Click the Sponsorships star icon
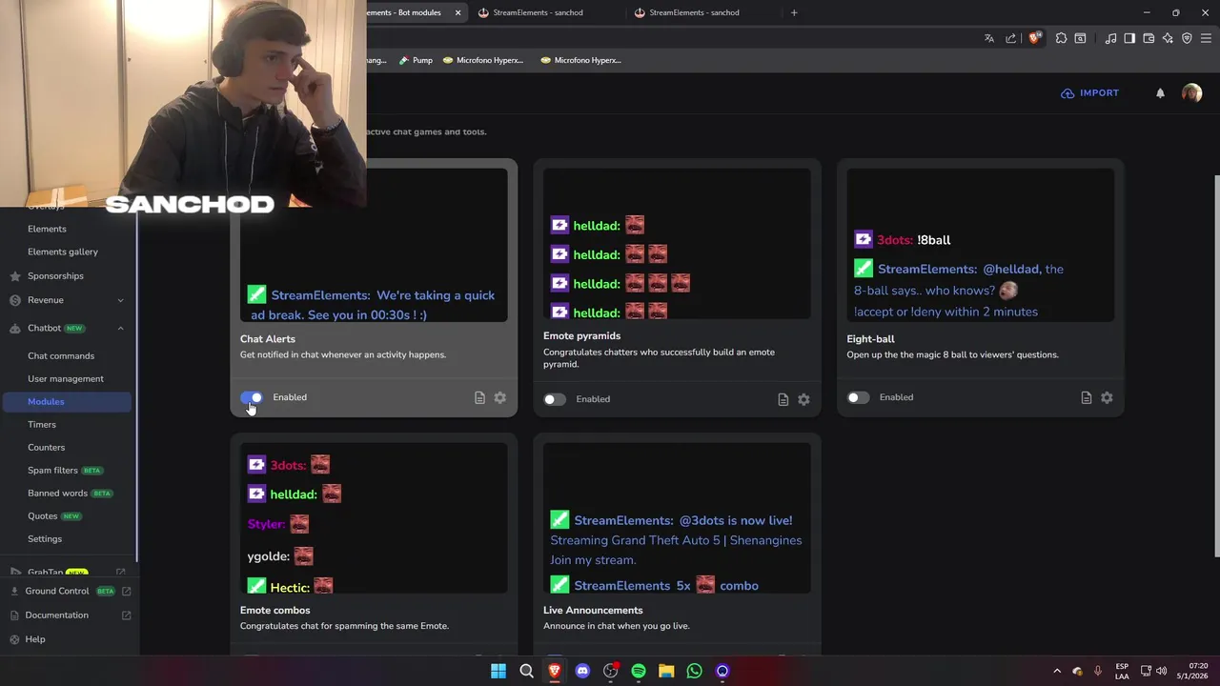 point(14,276)
